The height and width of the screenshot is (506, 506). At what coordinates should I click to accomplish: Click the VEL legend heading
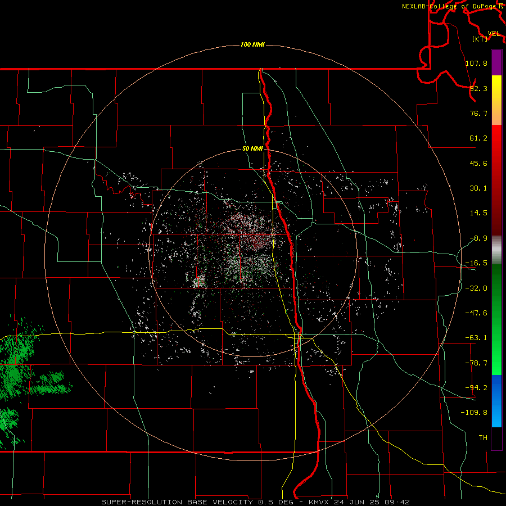(494, 34)
